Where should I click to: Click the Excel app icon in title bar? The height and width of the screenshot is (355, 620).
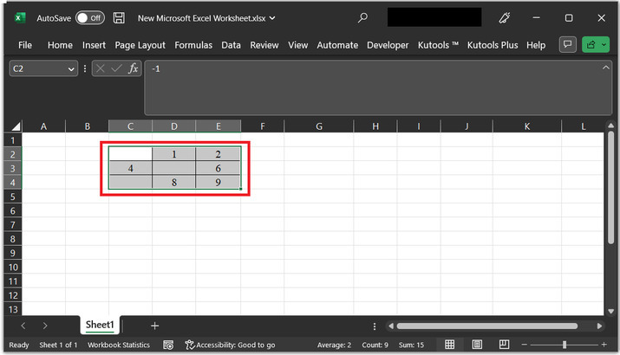(x=20, y=18)
